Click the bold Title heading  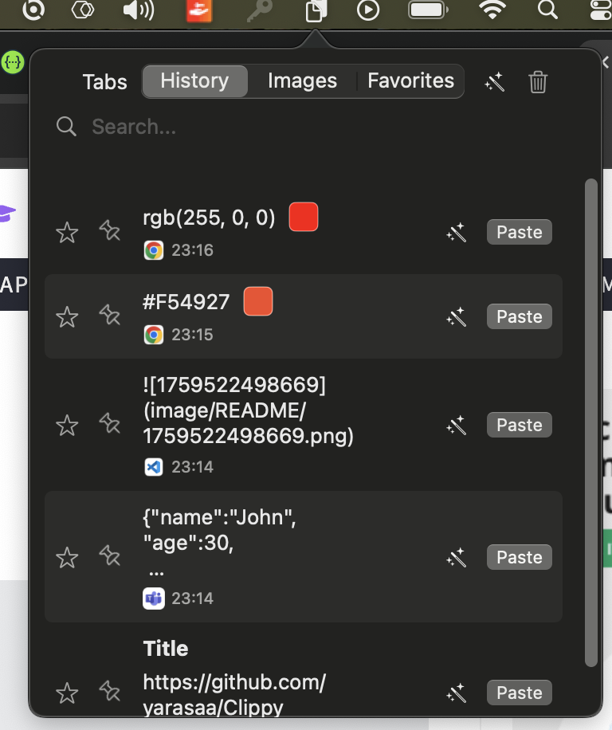pos(166,649)
